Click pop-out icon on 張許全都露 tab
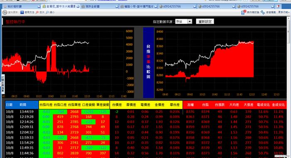The height and width of the screenshot is (158, 291). (117, 7)
